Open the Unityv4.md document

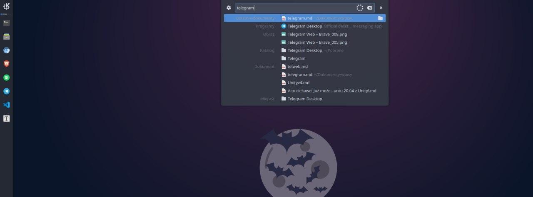tap(298, 83)
